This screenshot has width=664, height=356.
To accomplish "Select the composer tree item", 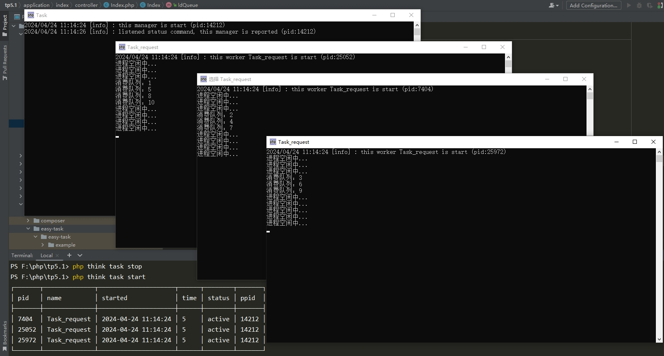I will pyautogui.click(x=53, y=220).
